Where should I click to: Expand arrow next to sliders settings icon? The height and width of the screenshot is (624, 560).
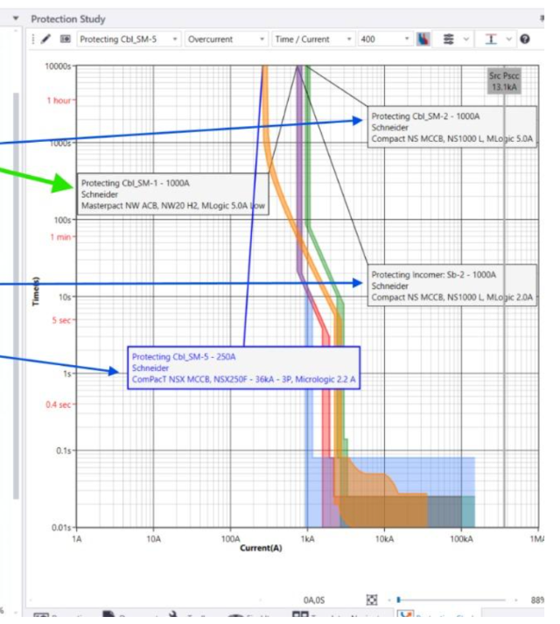(x=466, y=39)
